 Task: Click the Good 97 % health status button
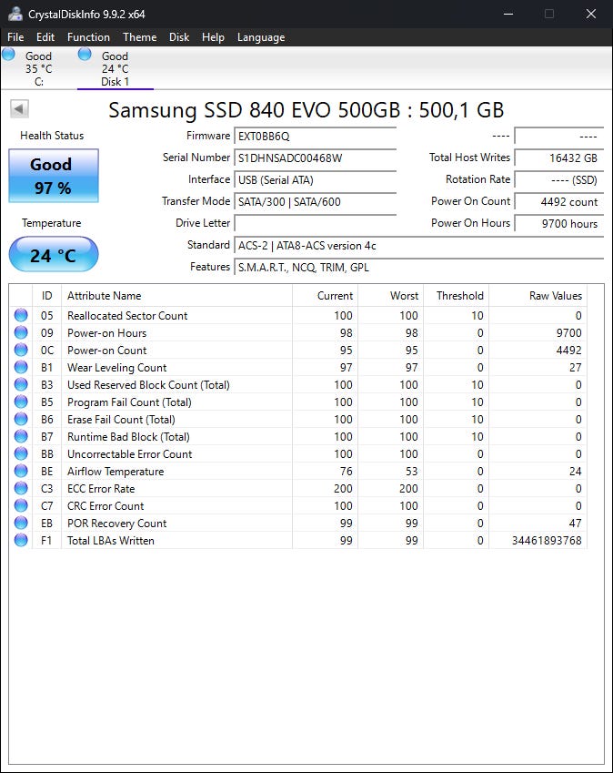(54, 176)
